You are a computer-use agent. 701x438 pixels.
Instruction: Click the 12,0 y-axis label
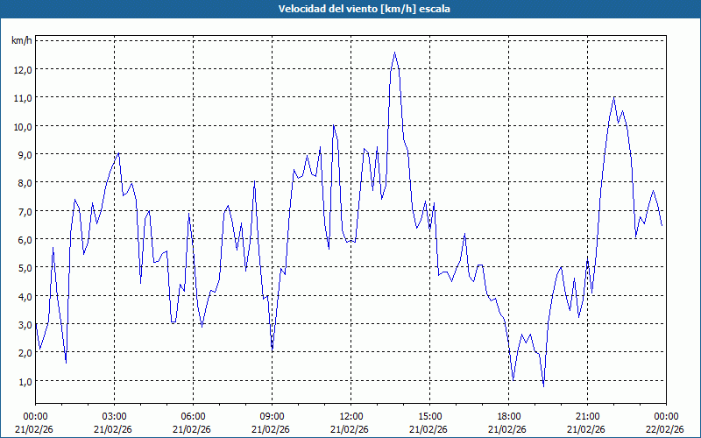[22, 69]
